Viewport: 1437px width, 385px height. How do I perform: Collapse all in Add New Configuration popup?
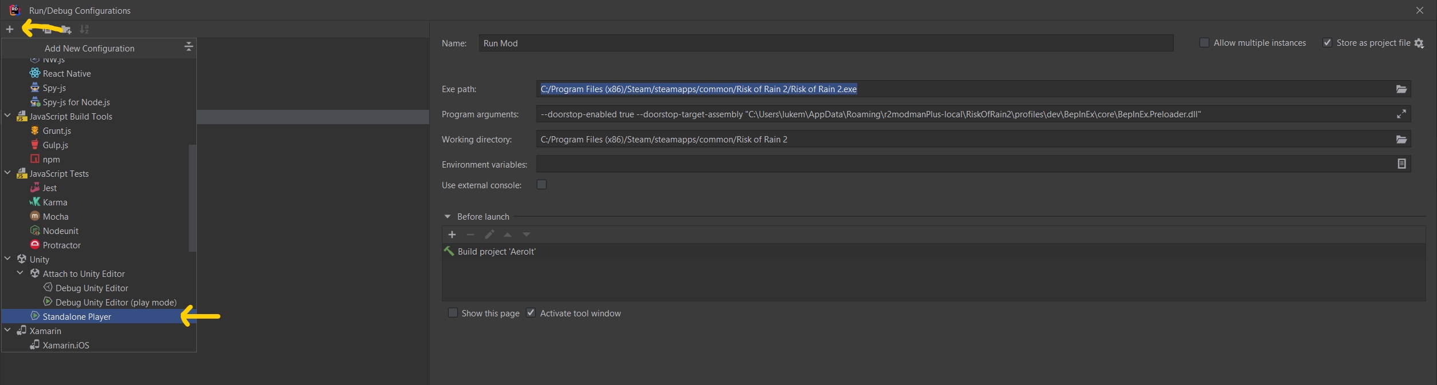point(188,47)
